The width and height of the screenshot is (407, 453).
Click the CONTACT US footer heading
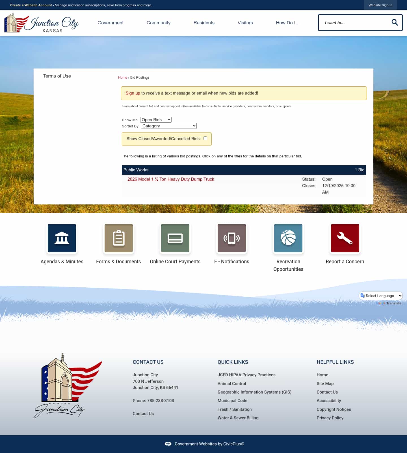point(148,362)
